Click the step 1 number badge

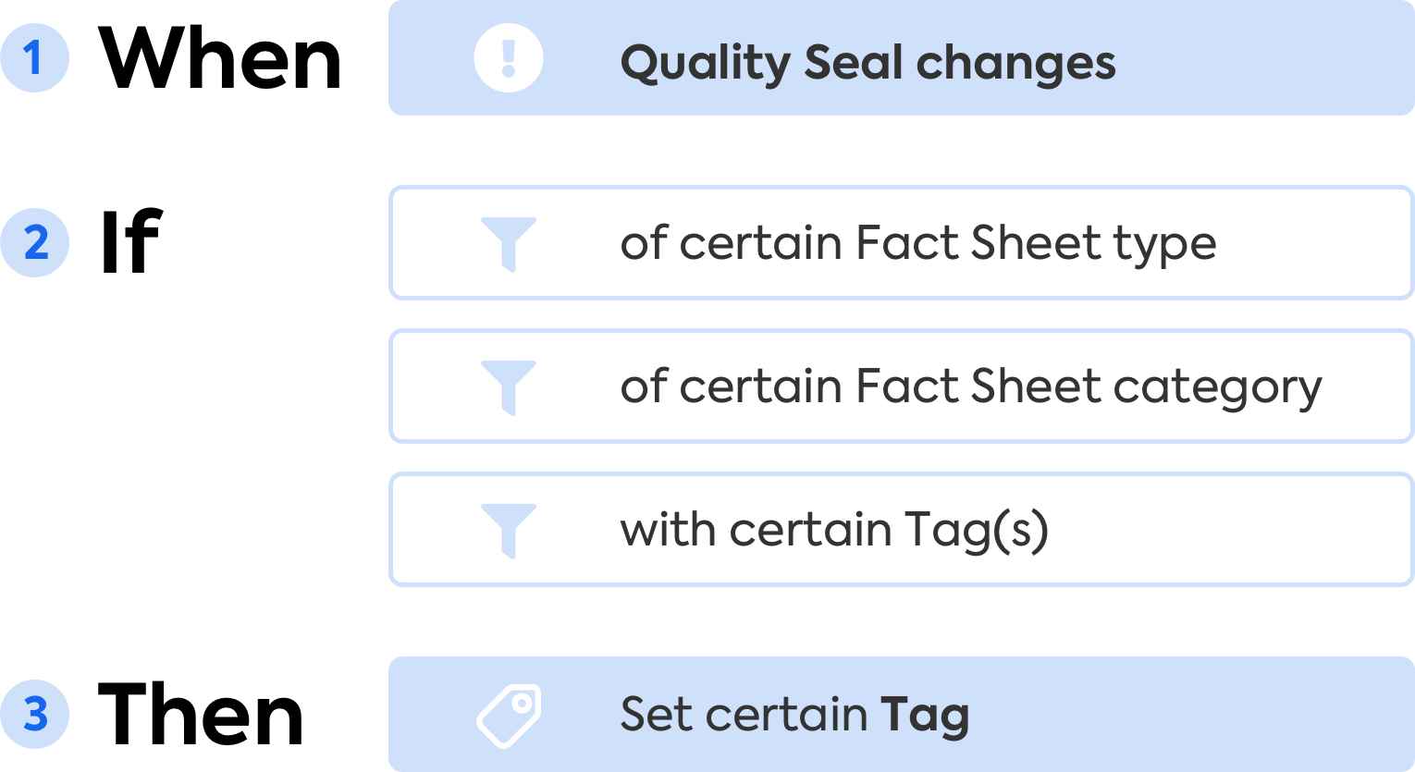(35, 58)
